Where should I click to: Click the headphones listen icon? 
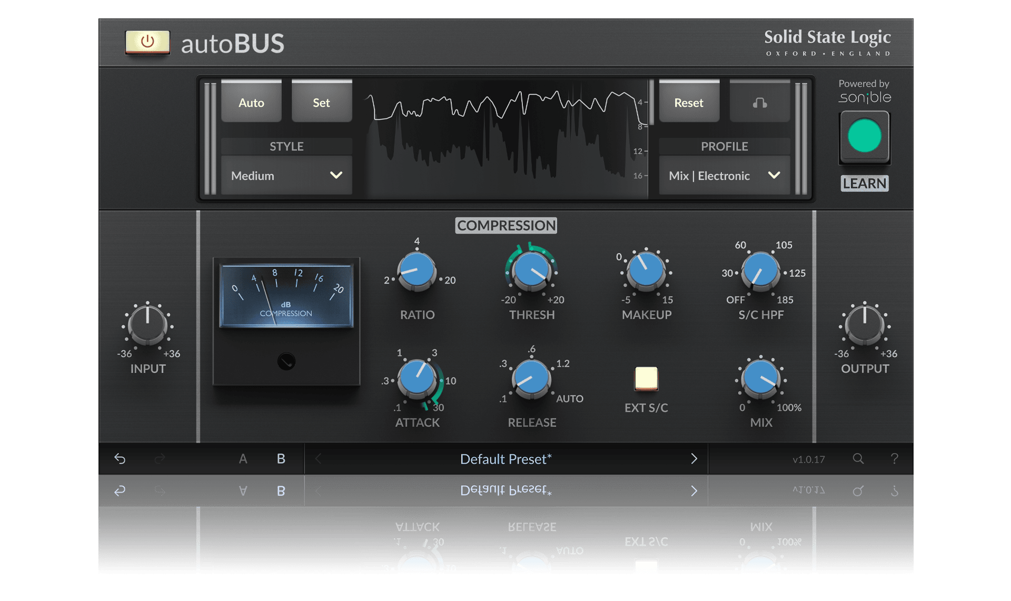759,103
